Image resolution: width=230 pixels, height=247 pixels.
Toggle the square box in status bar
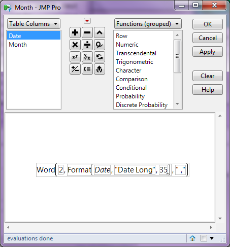204,238
